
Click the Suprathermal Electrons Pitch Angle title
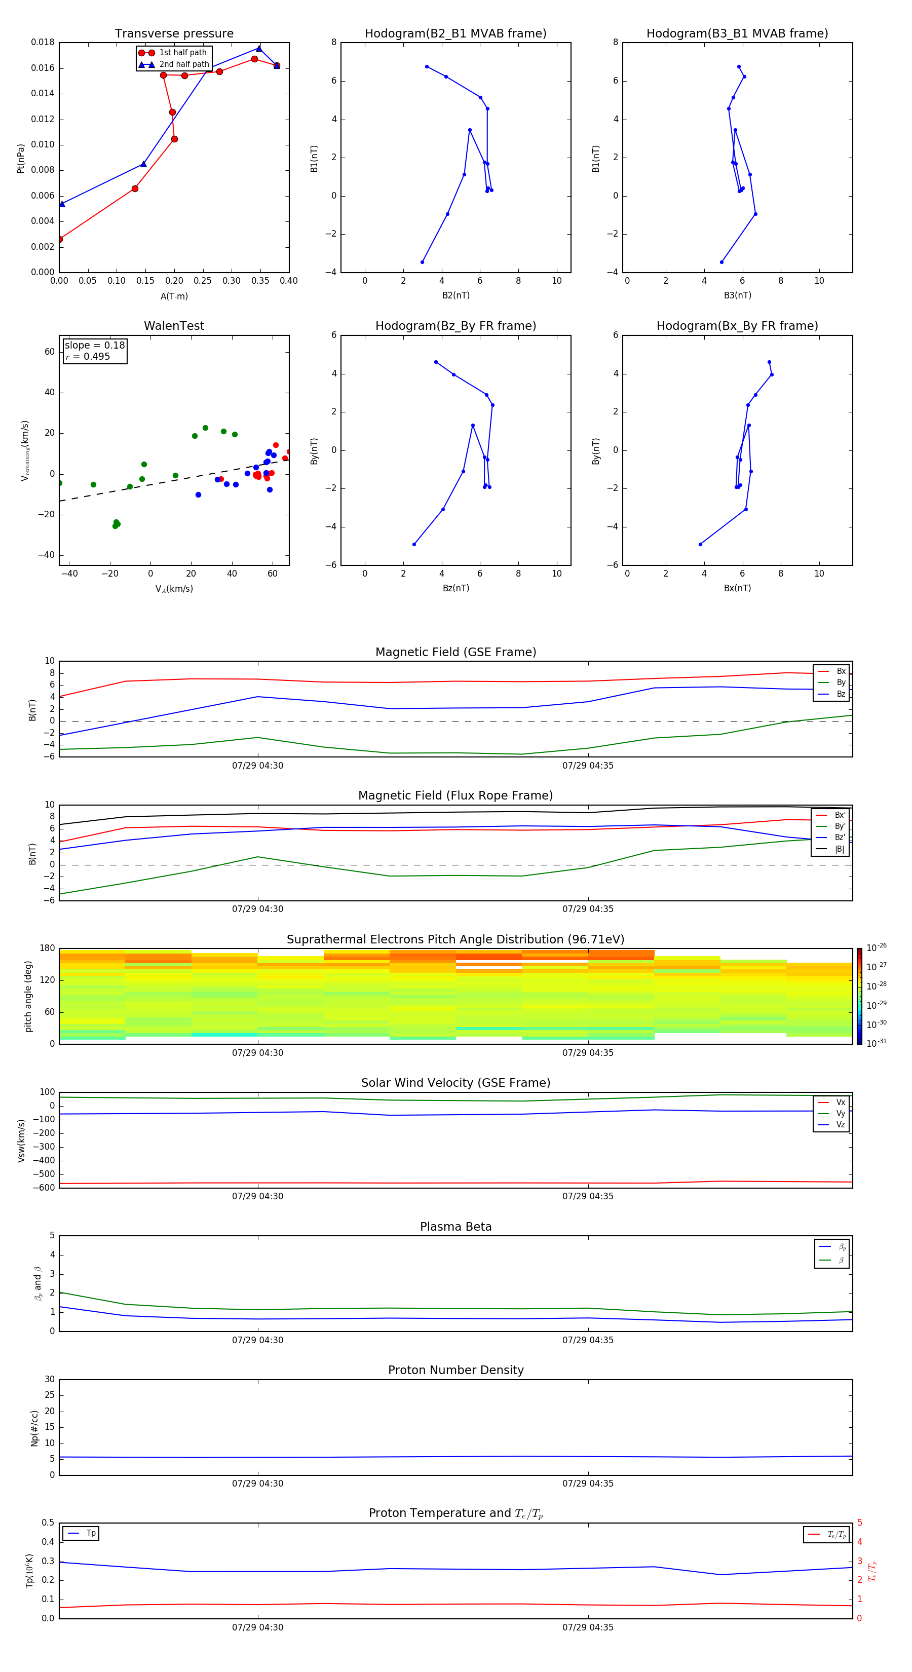[455, 940]
